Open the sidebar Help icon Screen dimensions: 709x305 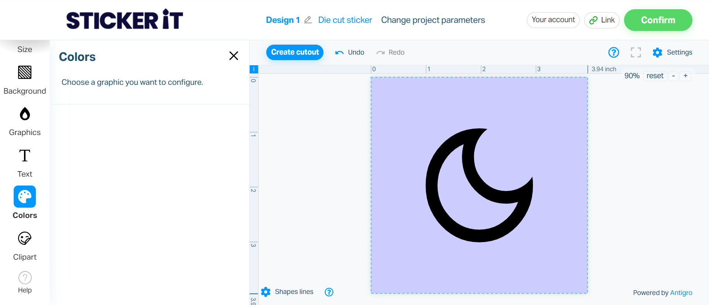[x=25, y=278]
